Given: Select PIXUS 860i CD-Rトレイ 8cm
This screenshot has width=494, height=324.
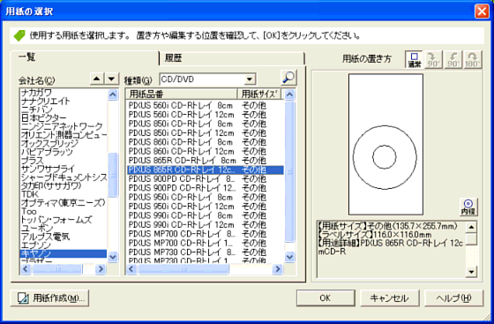Looking at the screenshot, I should (x=206, y=142).
